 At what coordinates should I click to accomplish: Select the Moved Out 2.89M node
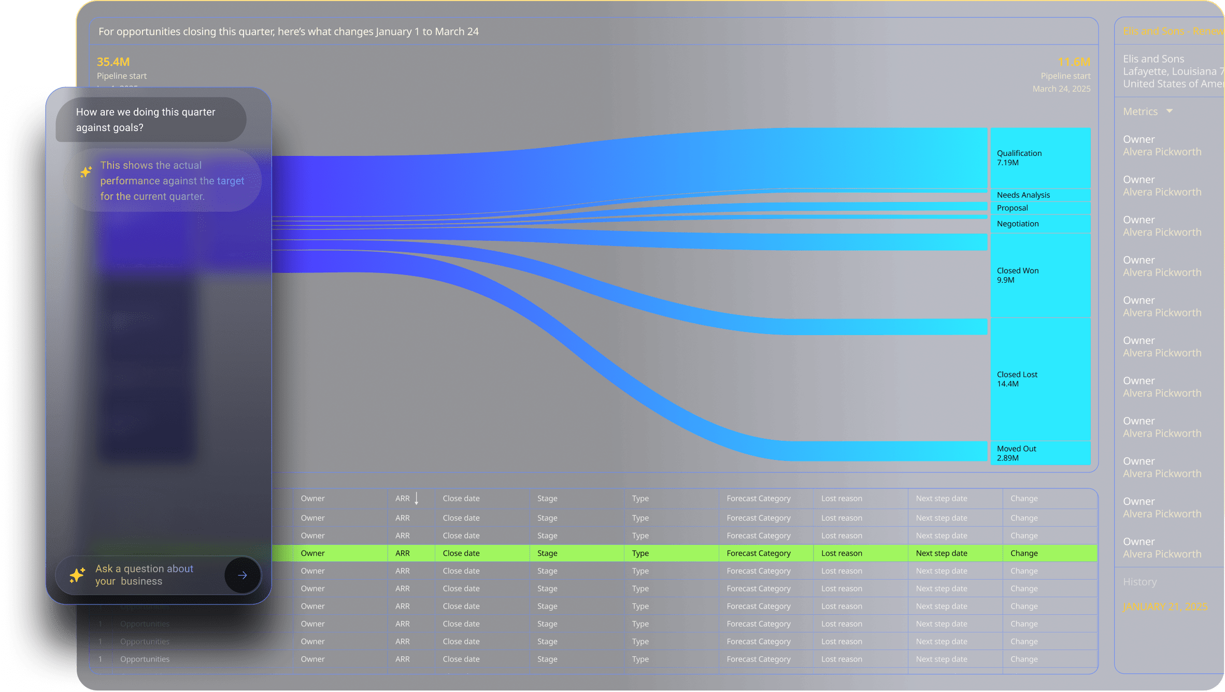tap(1041, 453)
